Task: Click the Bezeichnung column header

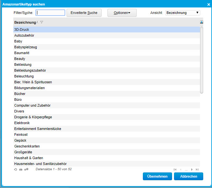Action: click(x=25, y=22)
